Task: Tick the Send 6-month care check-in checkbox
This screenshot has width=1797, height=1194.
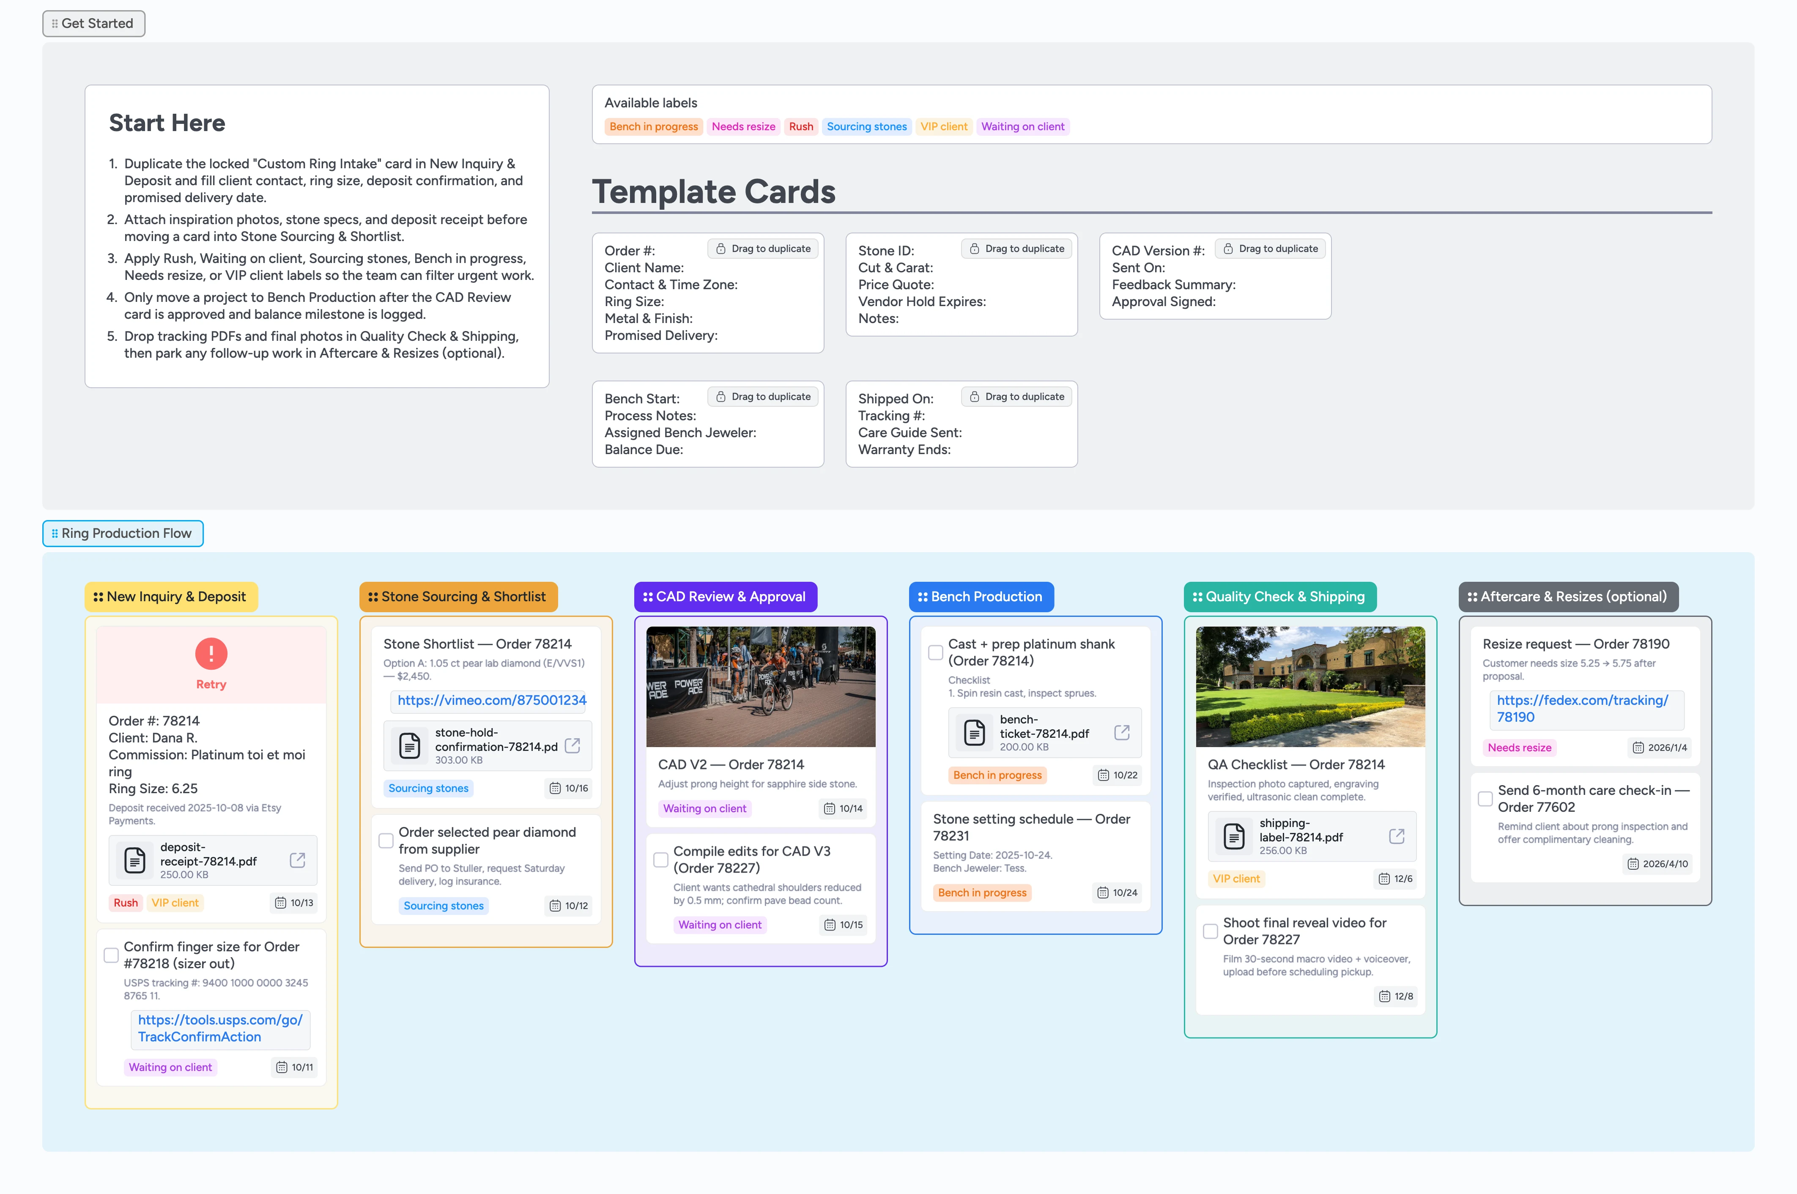Action: click(x=1485, y=799)
